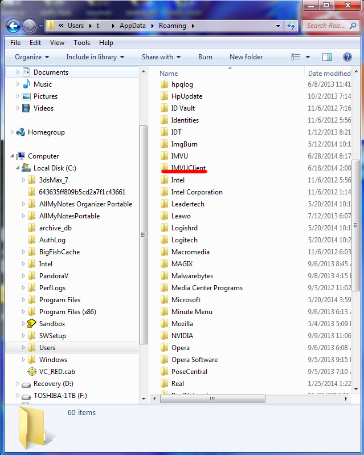This screenshot has height=455, width=364.
Task: Click the Recovery (D:) drive icon
Action: (x=26, y=384)
